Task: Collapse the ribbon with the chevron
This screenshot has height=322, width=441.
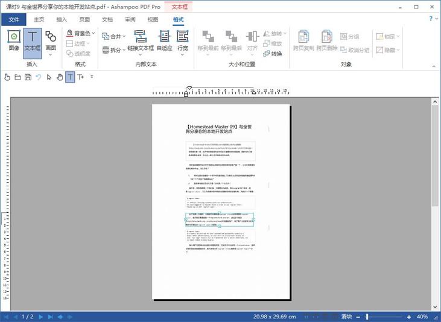Action: coord(434,66)
